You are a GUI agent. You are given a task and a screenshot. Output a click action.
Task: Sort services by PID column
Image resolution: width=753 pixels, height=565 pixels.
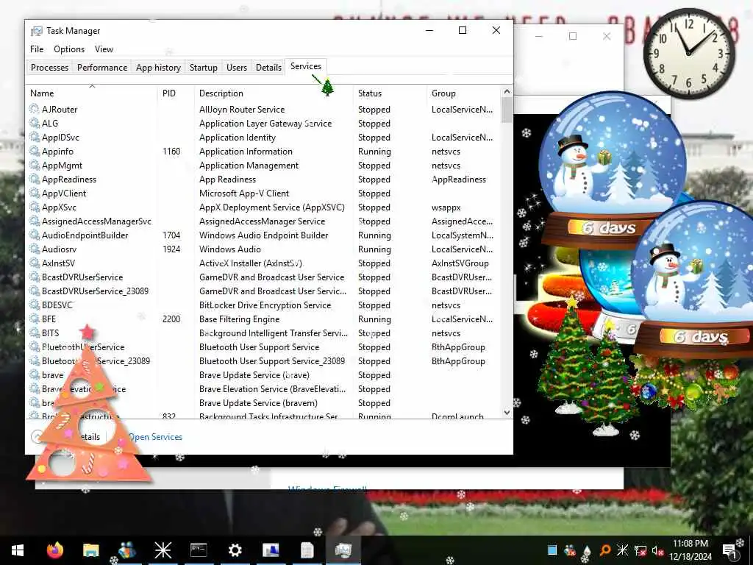click(x=175, y=93)
